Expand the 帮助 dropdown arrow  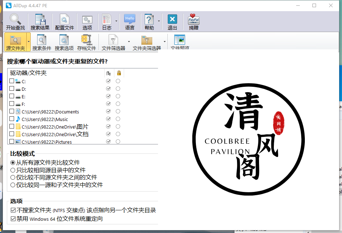[x=159, y=21]
